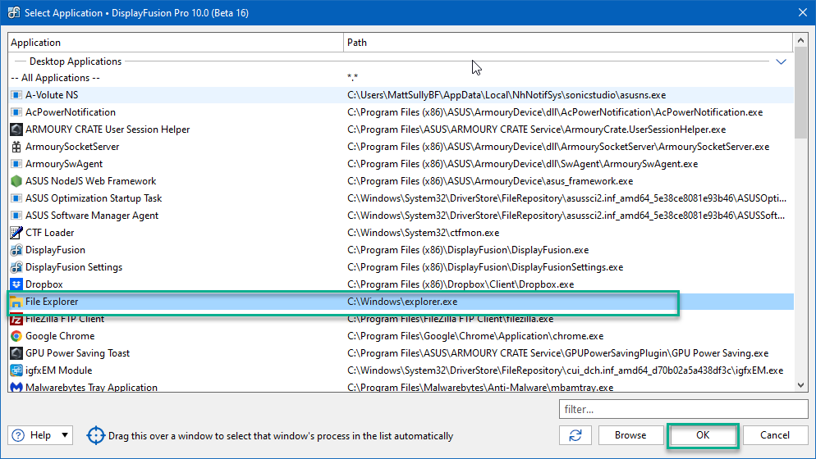Click the Malwarebytes Tray Application icon
The image size is (816, 459).
pos(16,387)
